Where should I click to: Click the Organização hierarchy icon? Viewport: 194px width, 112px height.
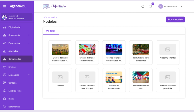click(5, 35)
